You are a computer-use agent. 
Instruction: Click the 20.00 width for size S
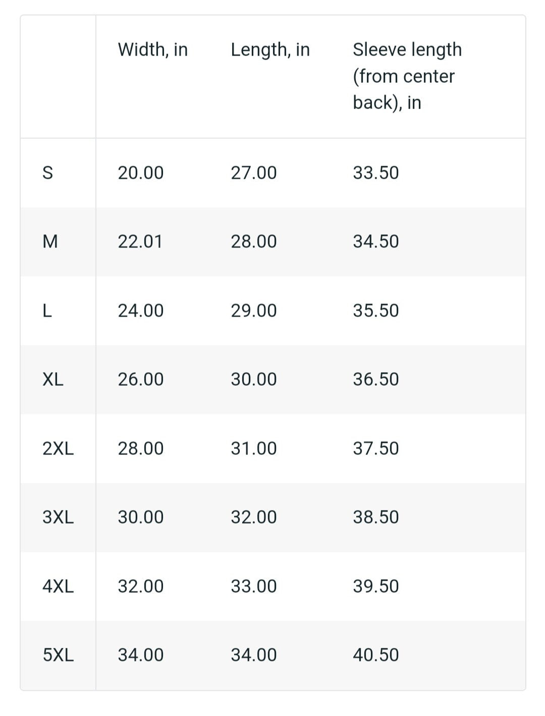(141, 173)
